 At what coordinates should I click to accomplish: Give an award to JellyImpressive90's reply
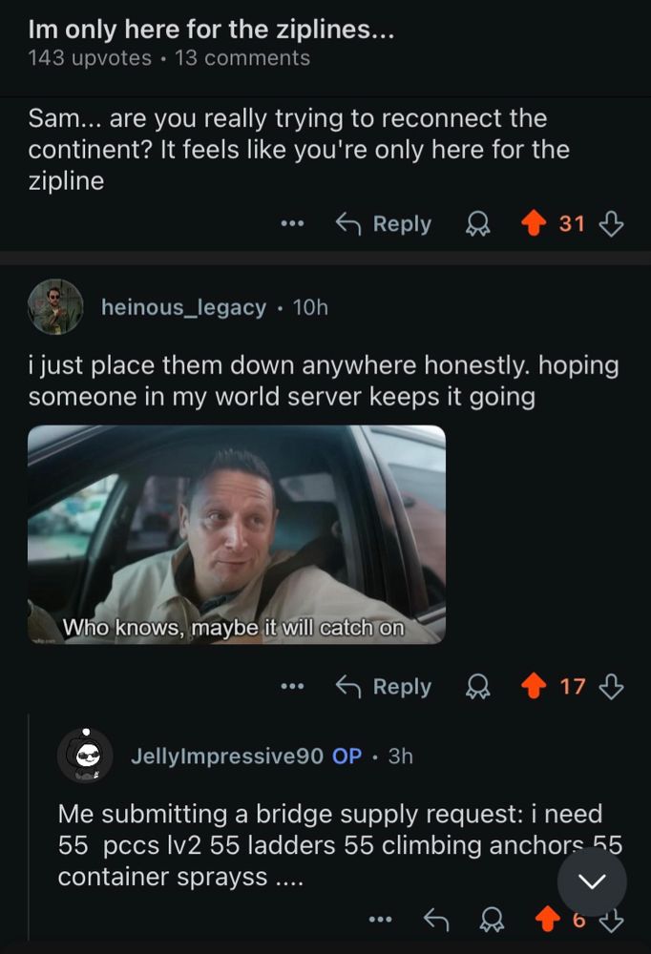coord(491,919)
